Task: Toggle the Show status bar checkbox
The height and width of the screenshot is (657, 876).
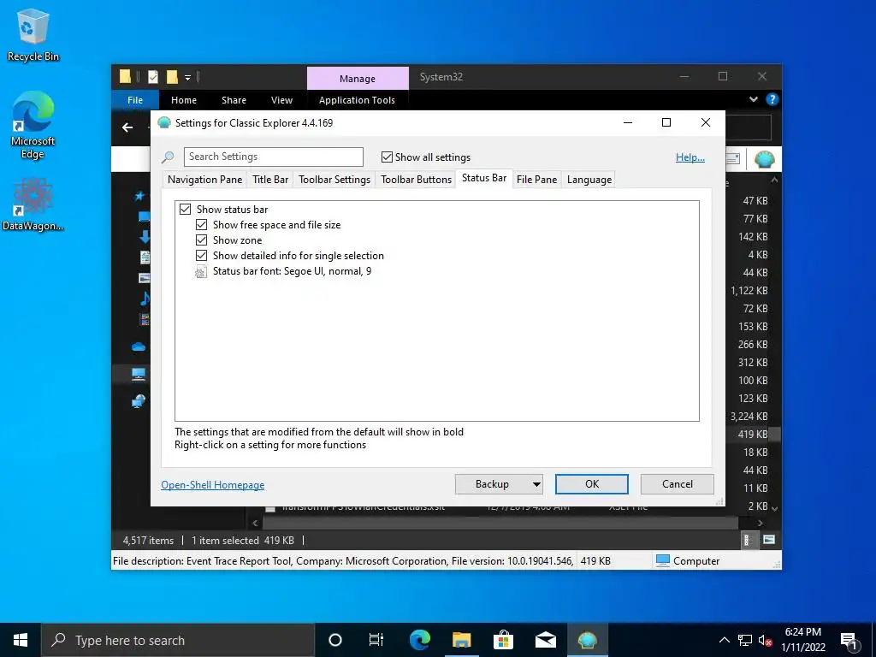Action: click(x=186, y=210)
